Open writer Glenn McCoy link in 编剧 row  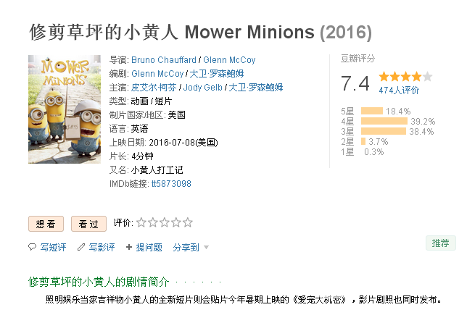point(157,73)
